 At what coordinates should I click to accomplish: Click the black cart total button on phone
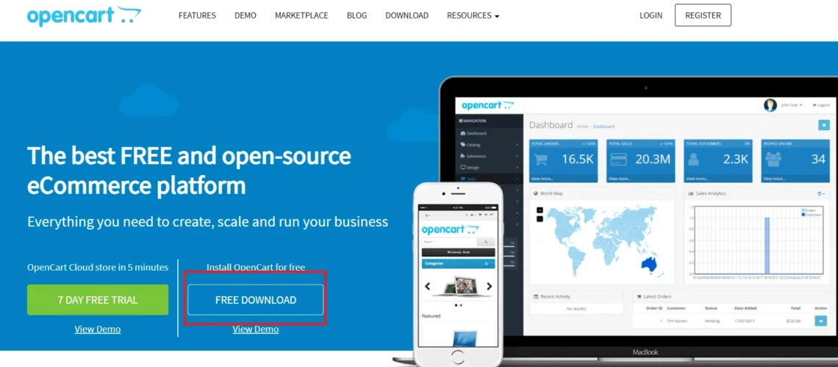click(458, 252)
